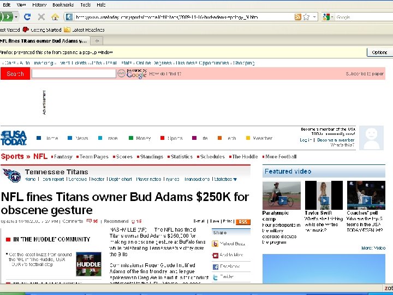Screen dimensions: 393x295
Task: Click inside the Google search box
Action: click(364, 17)
